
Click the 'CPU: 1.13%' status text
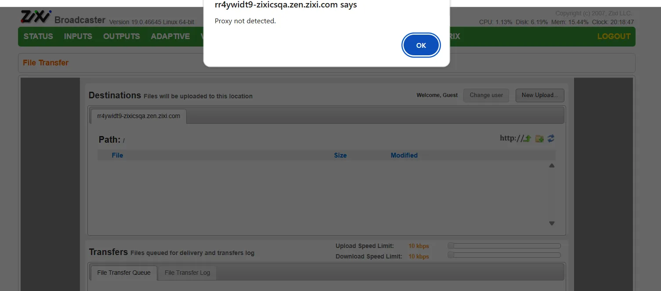[x=496, y=22]
